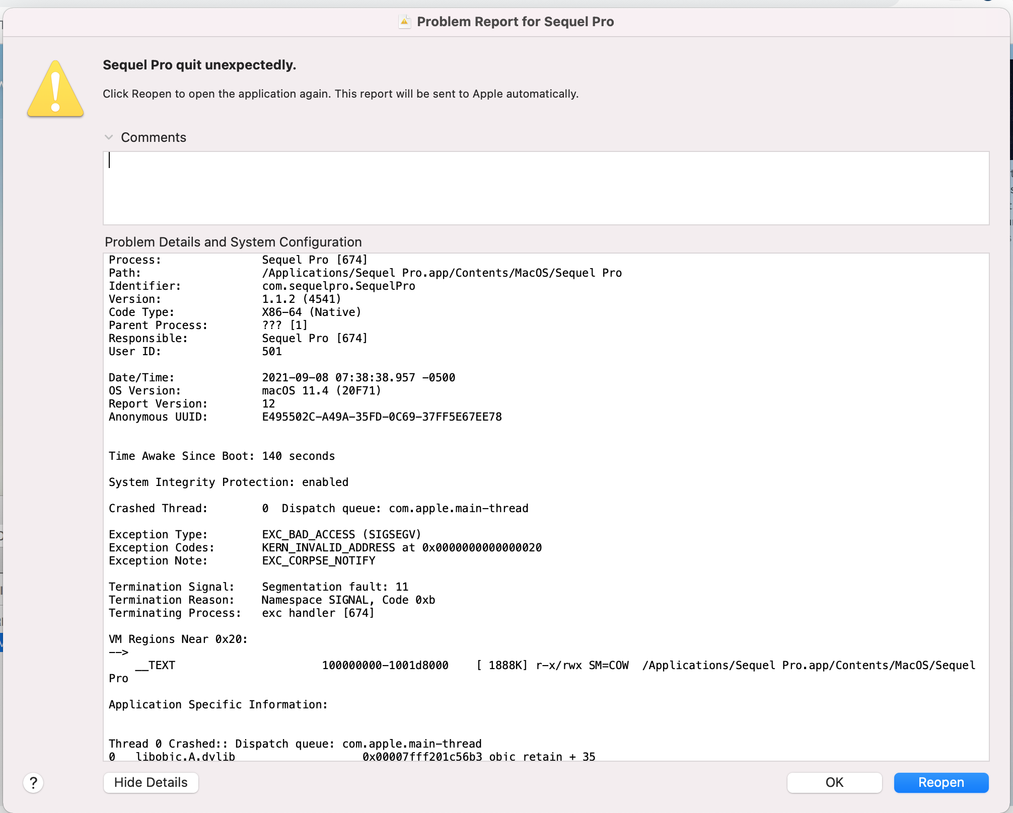Select the Anonymous UUID value text
The width and height of the screenshot is (1013, 813).
[381, 417]
